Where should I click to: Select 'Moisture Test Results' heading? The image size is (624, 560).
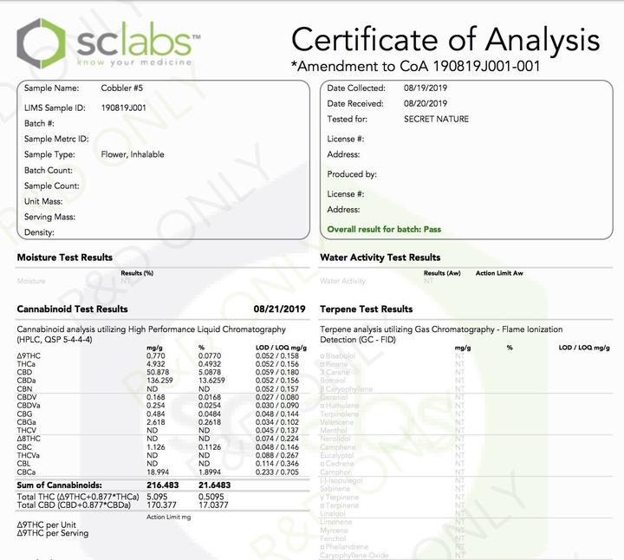65,257
